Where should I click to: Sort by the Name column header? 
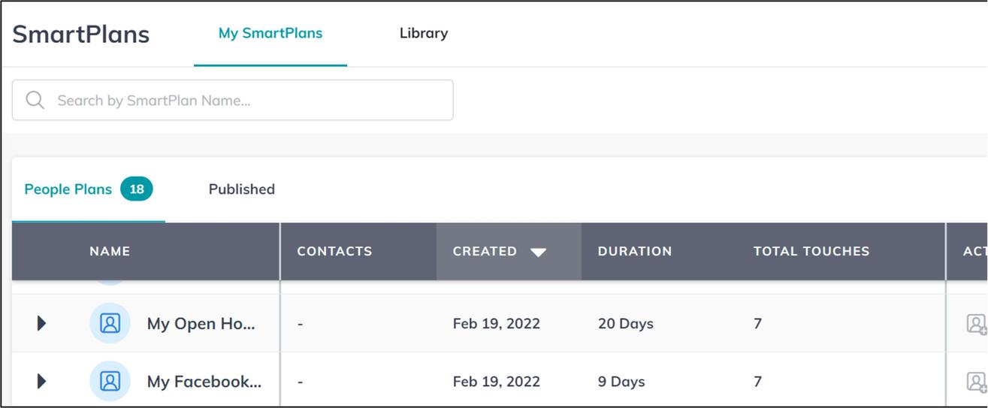point(110,251)
